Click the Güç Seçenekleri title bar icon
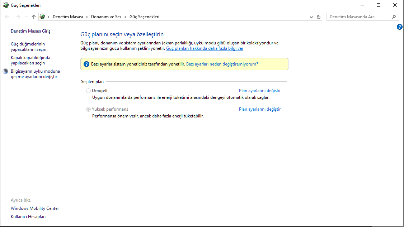The width and height of the screenshot is (404, 227). click(6, 5)
